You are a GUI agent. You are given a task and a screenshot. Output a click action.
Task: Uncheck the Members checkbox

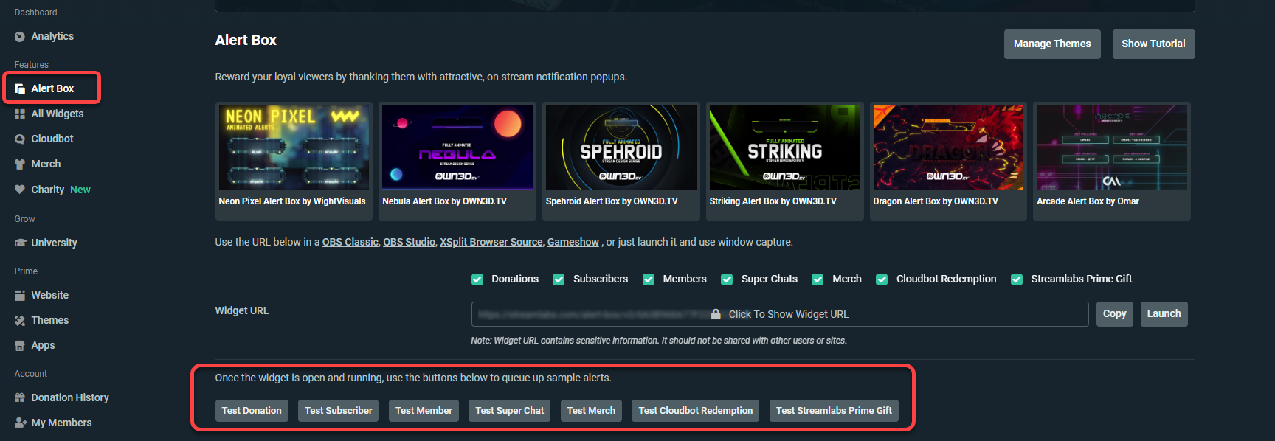(649, 279)
